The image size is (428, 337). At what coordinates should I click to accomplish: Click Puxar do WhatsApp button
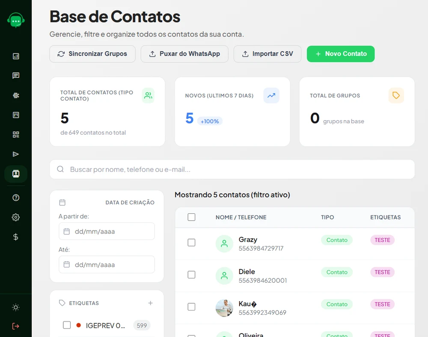click(184, 54)
